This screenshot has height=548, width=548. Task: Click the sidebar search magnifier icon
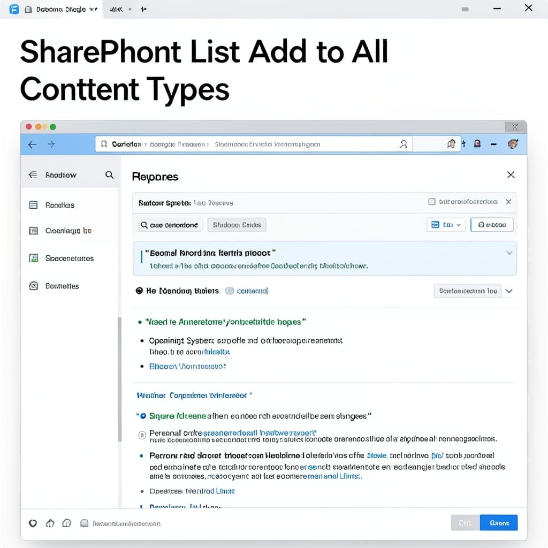click(x=109, y=175)
